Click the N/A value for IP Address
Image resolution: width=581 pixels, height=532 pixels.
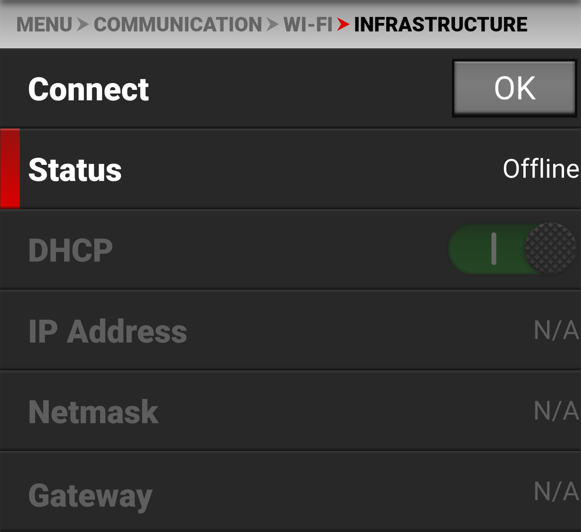pos(556,331)
